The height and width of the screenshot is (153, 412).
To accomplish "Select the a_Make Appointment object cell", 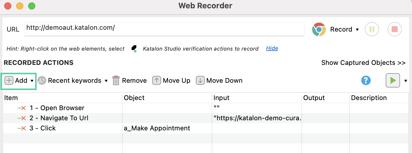I will click(x=157, y=128).
